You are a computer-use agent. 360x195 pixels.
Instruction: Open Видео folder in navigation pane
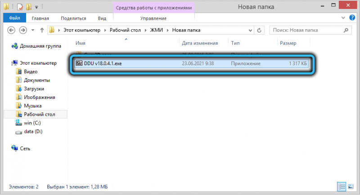pyautogui.click(x=31, y=72)
